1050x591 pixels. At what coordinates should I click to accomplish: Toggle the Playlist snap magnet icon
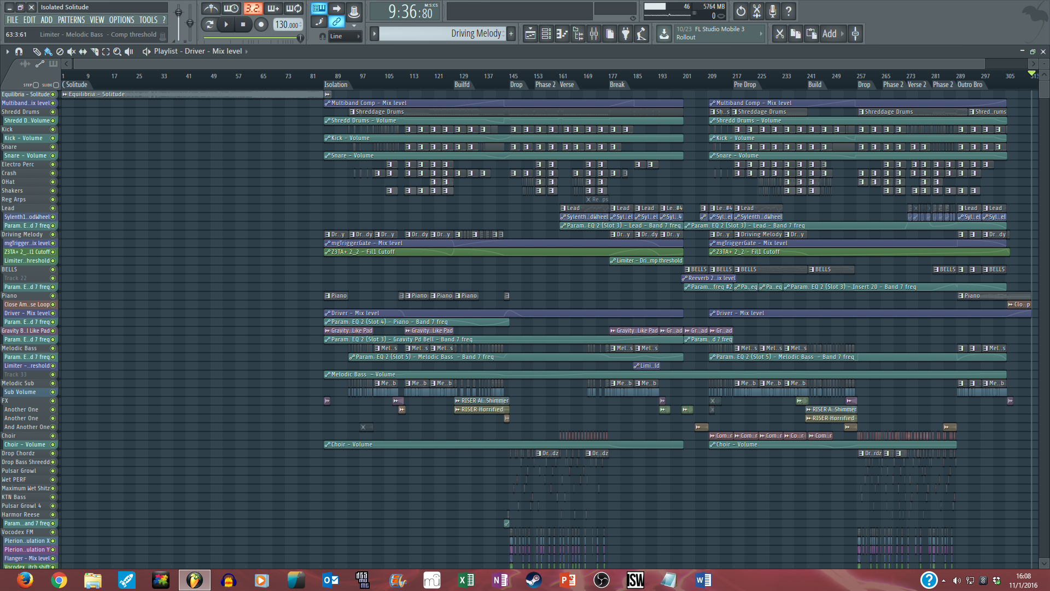[19, 51]
